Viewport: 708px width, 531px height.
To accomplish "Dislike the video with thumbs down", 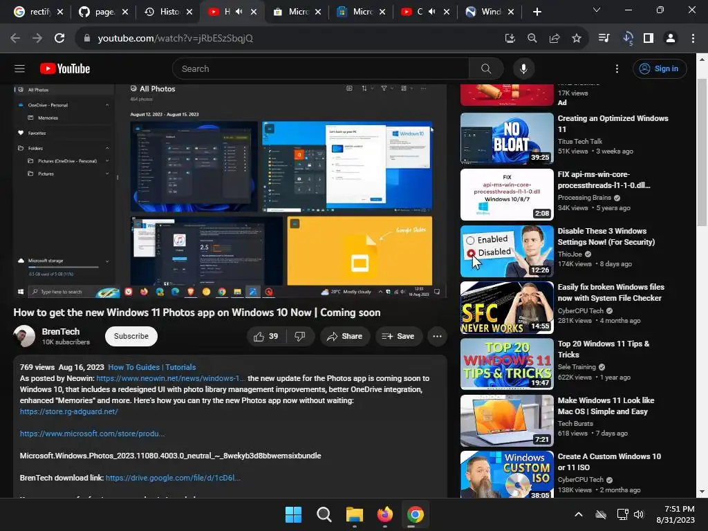I will [300, 337].
